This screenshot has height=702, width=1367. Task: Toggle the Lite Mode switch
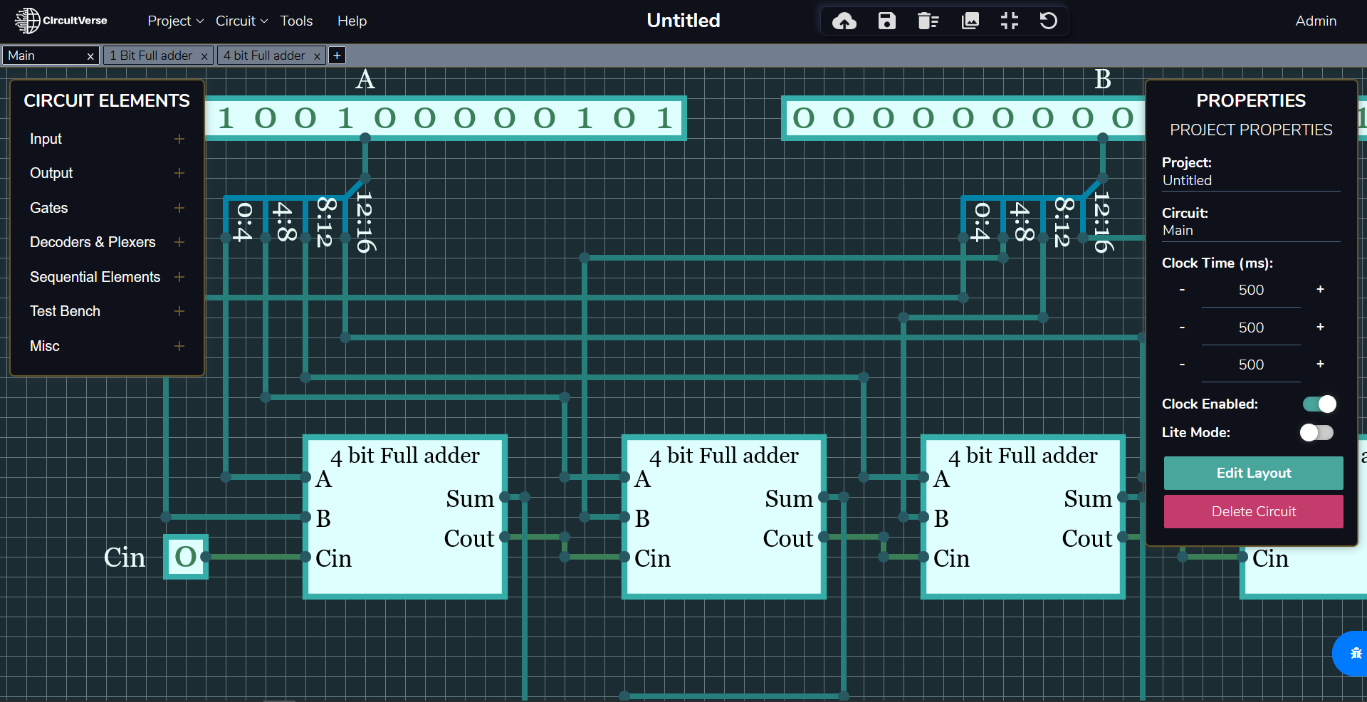pyautogui.click(x=1316, y=433)
